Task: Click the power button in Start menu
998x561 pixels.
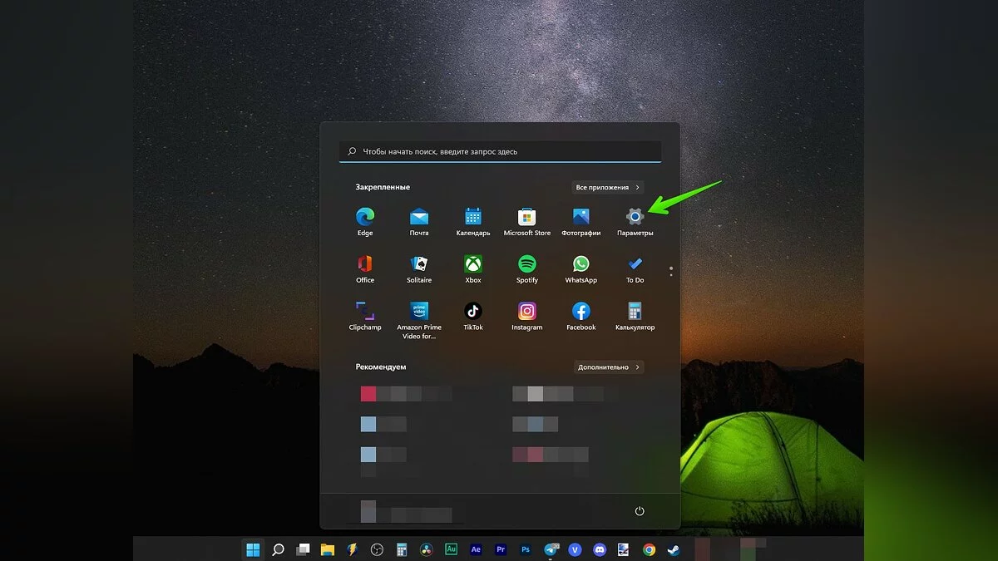Action: point(640,511)
